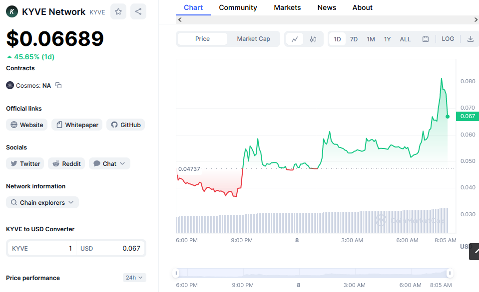This screenshot has height=292, width=479.
Task: Open the Community tab
Action: tap(238, 7)
